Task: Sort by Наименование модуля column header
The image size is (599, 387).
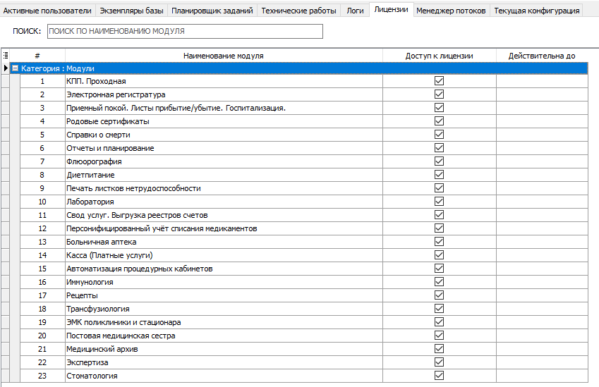Action: pyautogui.click(x=224, y=56)
